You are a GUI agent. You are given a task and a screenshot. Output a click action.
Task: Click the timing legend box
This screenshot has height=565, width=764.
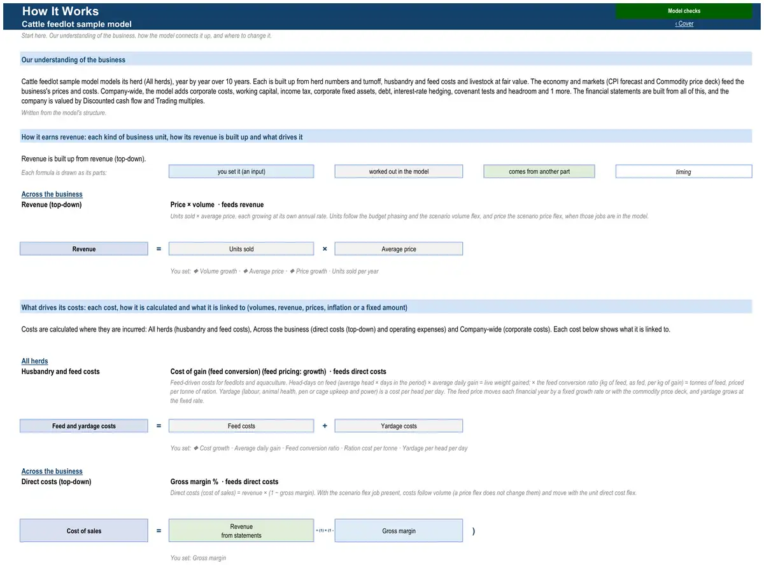[x=684, y=171]
